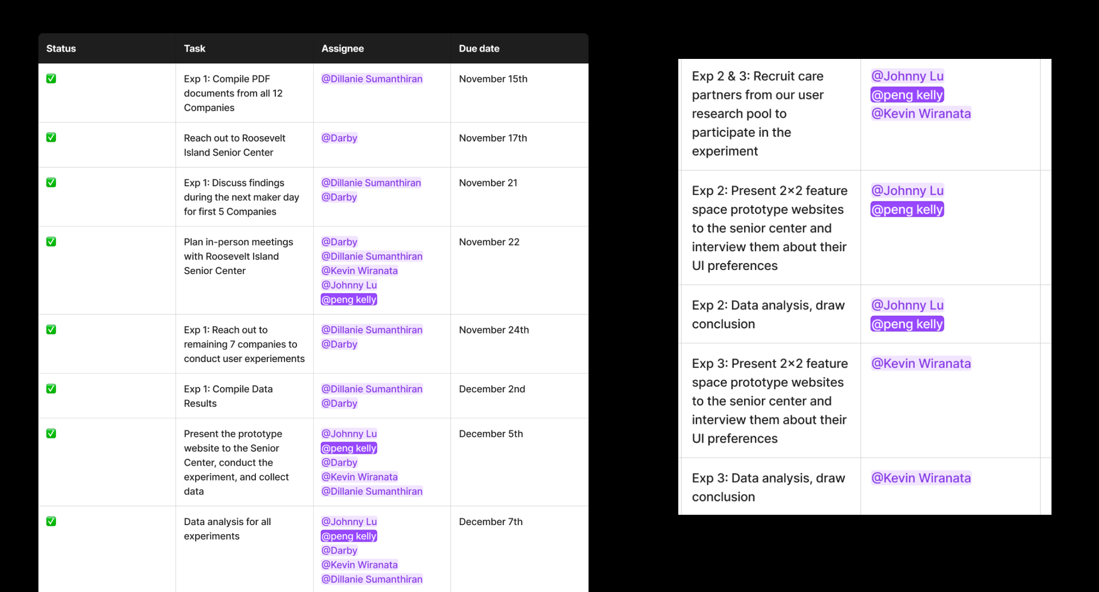Viewport: 1099px width, 592px height.
Task: Toggle status checkbox for Exp 1 Compile Data Results
Action: click(x=51, y=389)
